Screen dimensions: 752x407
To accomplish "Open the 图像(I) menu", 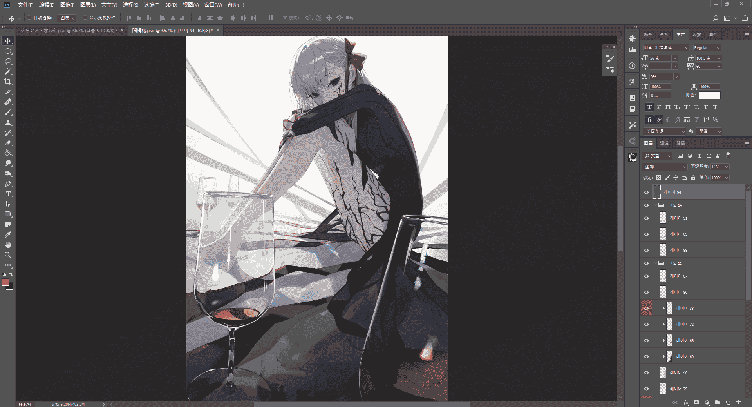I will [67, 5].
